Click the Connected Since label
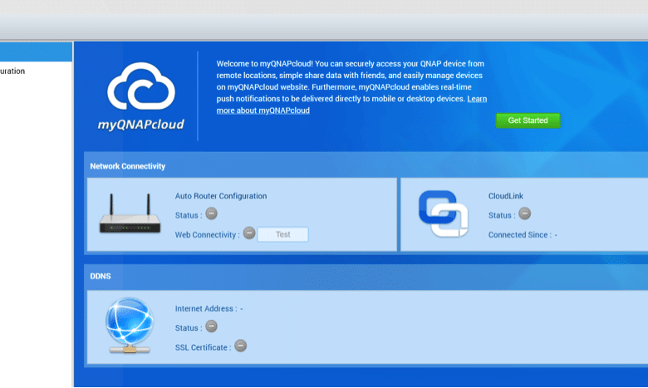This screenshot has height=388, width=648. [x=520, y=234]
